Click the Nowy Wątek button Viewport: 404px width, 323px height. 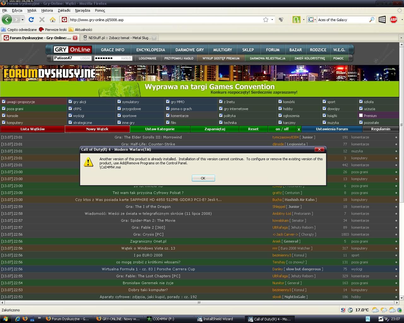97,129
